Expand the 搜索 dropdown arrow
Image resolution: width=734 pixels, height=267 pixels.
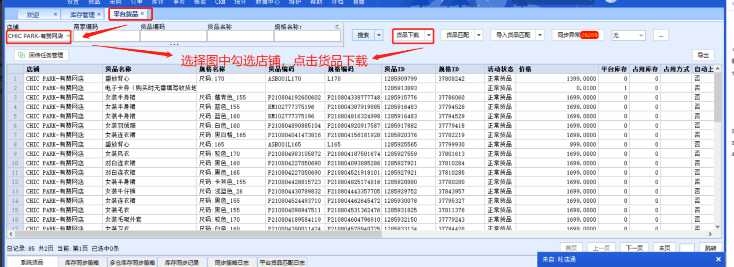pos(379,35)
